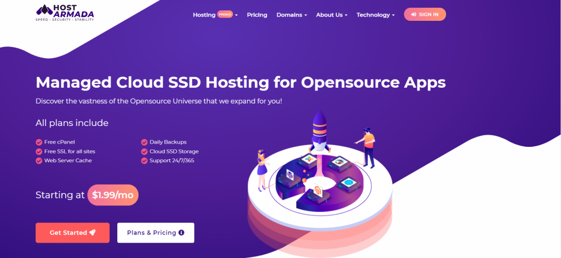Click the sign-in arrow icon
This screenshot has width=561, height=258.
(x=414, y=15)
